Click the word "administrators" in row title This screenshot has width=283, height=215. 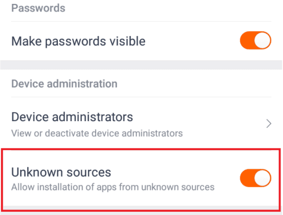[x=92, y=117]
